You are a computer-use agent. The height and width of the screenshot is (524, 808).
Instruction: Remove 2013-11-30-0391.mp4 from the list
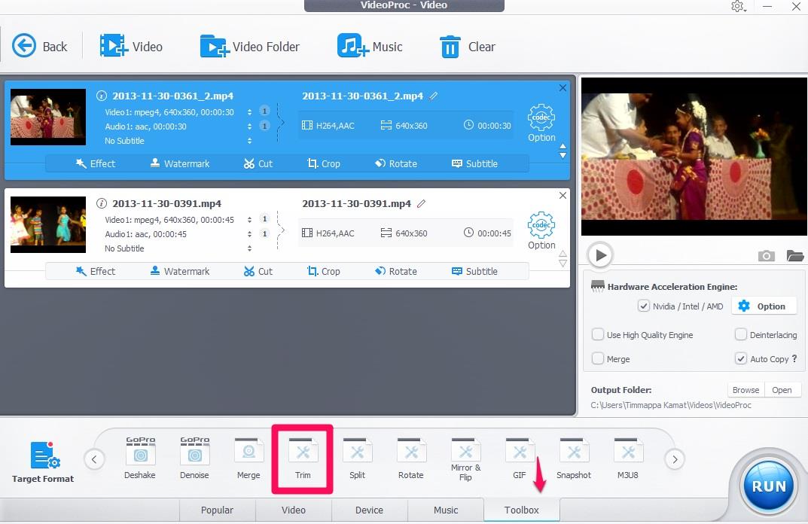pyautogui.click(x=563, y=195)
